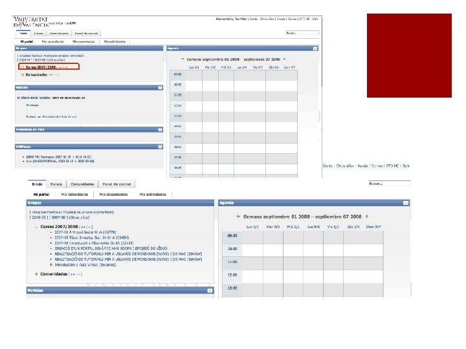Open 2007-08 Antropol.Social Gr.A course

coord(85,233)
